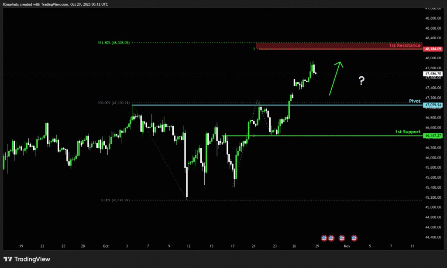This screenshot has height=268, width=447.
Task: Select the rightmost US flag event icon
Action: pos(354,237)
